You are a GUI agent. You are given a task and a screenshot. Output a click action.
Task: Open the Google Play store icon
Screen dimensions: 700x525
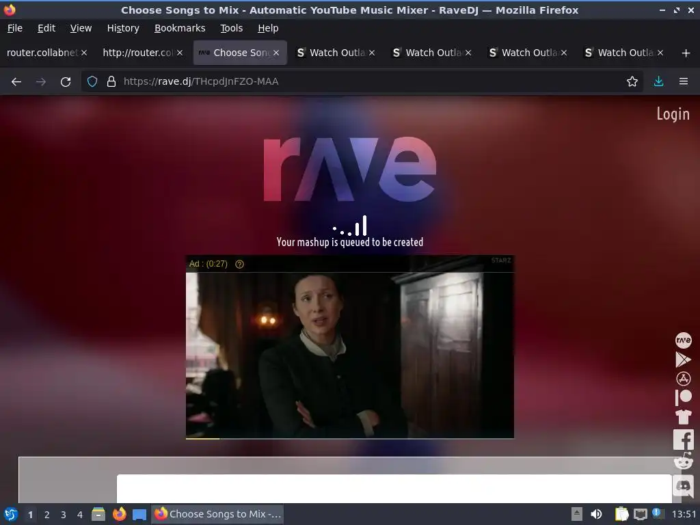tap(683, 360)
